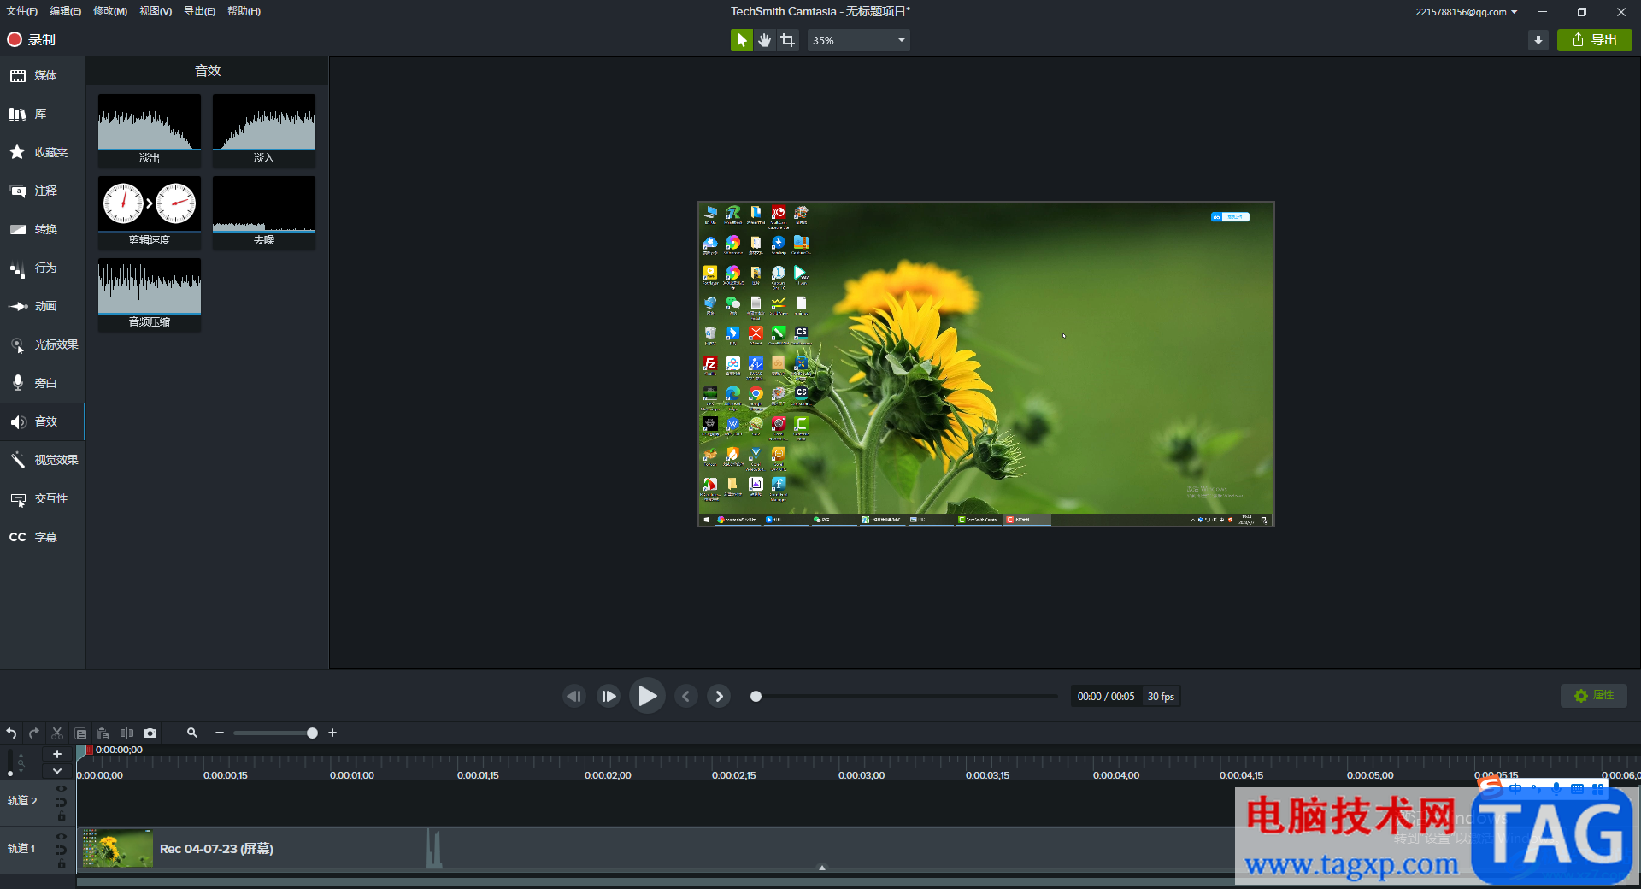Paste with the clipboard icon
The height and width of the screenshot is (889, 1641).
(103, 733)
